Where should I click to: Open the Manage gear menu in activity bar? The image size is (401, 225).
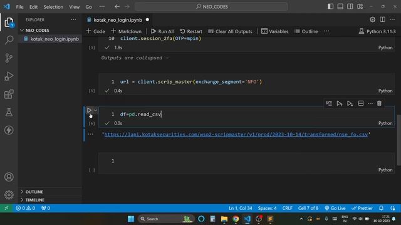coord(9,195)
